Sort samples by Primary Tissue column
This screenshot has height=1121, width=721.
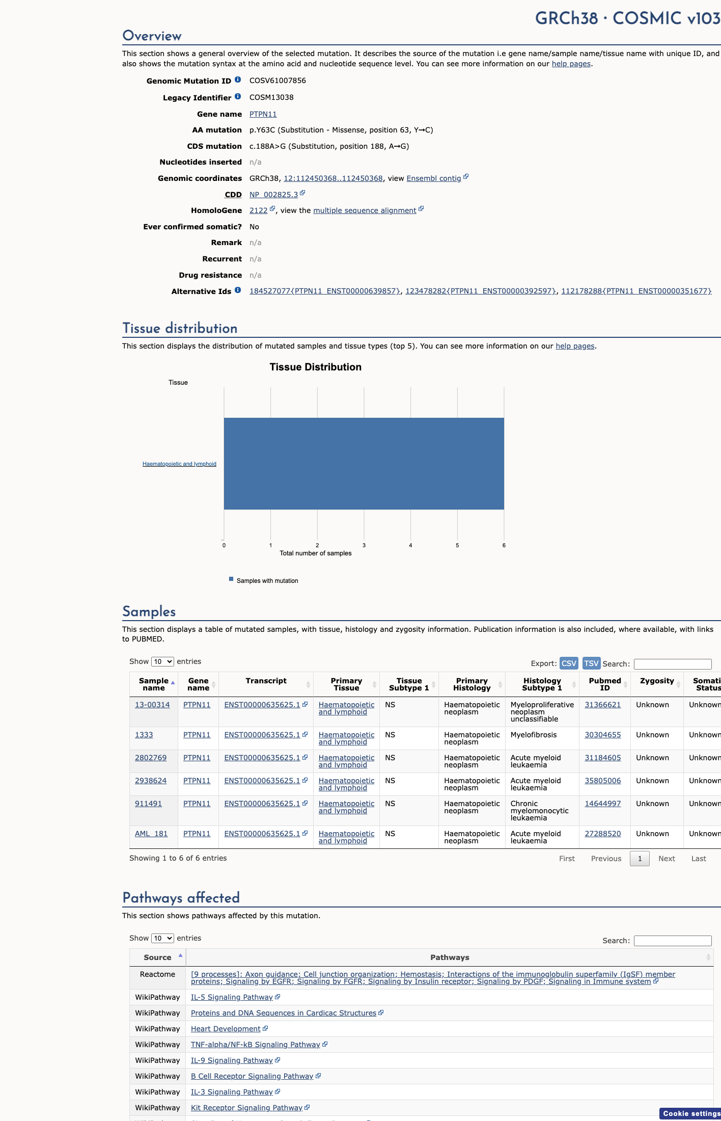346,684
